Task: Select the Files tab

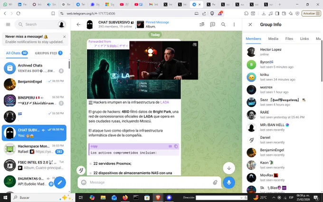Action: 289,39
